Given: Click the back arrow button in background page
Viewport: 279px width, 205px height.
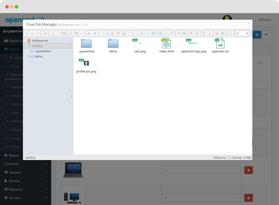Looking at the screenshot, I should [x=266, y=35].
